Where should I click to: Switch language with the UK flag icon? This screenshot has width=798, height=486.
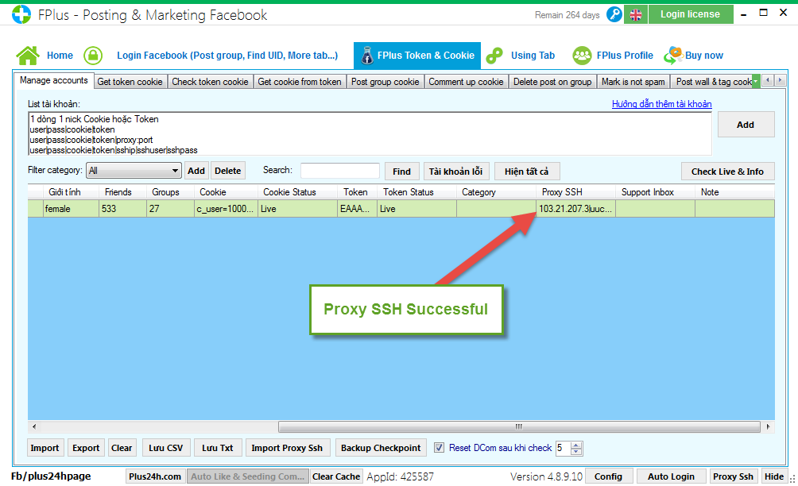(635, 14)
